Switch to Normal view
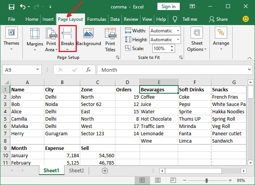Viewport: 255px width, 185px height. pos(142,180)
